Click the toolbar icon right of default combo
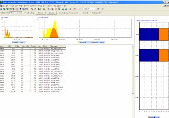Viewport: 169px width, 118px height. 98,9
